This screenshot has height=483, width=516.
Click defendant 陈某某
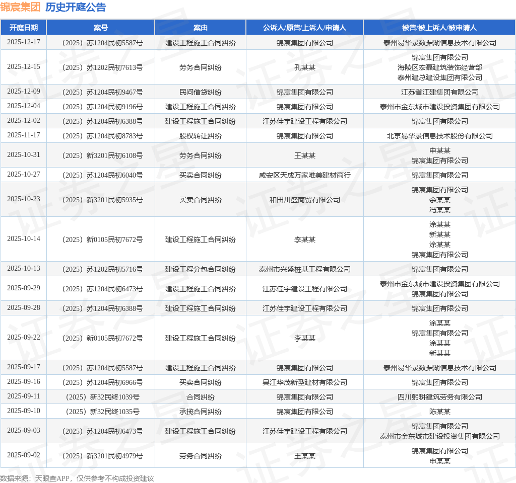tap(439, 412)
